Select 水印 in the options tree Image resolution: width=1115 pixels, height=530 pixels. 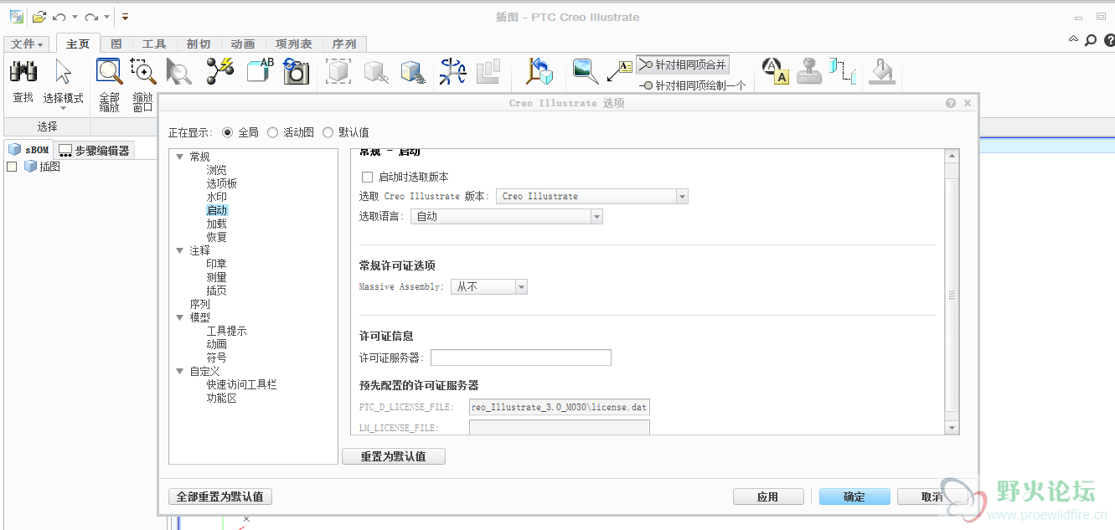pyautogui.click(x=216, y=197)
